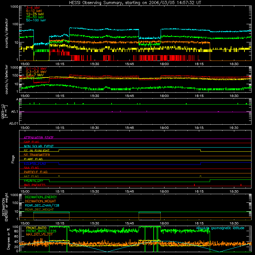Click the A0.1 tick in GOES panel
Screen dimensions: 255x255
[x=15, y=112]
